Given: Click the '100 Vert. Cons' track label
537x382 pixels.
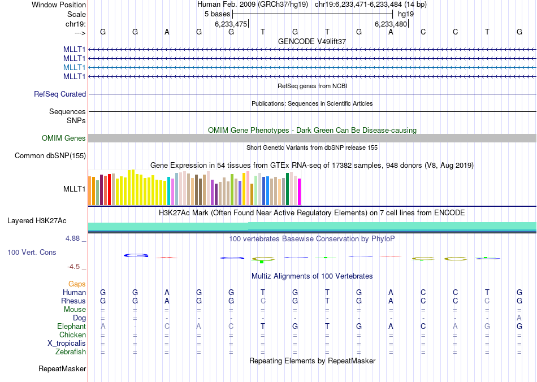Looking at the screenshot, I should [x=32, y=252].
